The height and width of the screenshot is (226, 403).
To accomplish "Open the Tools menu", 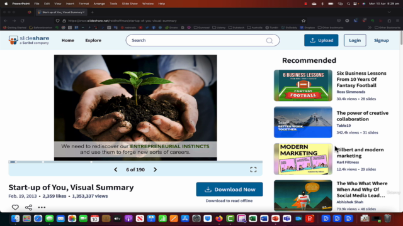I will pos(113,4).
